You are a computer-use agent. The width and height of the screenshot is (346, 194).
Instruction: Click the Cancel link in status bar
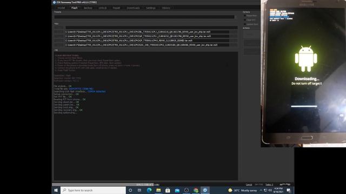[x=249, y=184]
